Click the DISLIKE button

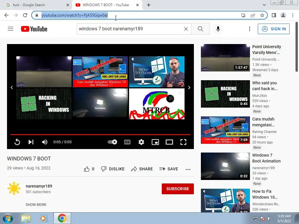point(113,169)
